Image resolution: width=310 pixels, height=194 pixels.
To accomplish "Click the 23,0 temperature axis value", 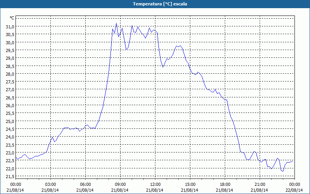I will point(10,152).
